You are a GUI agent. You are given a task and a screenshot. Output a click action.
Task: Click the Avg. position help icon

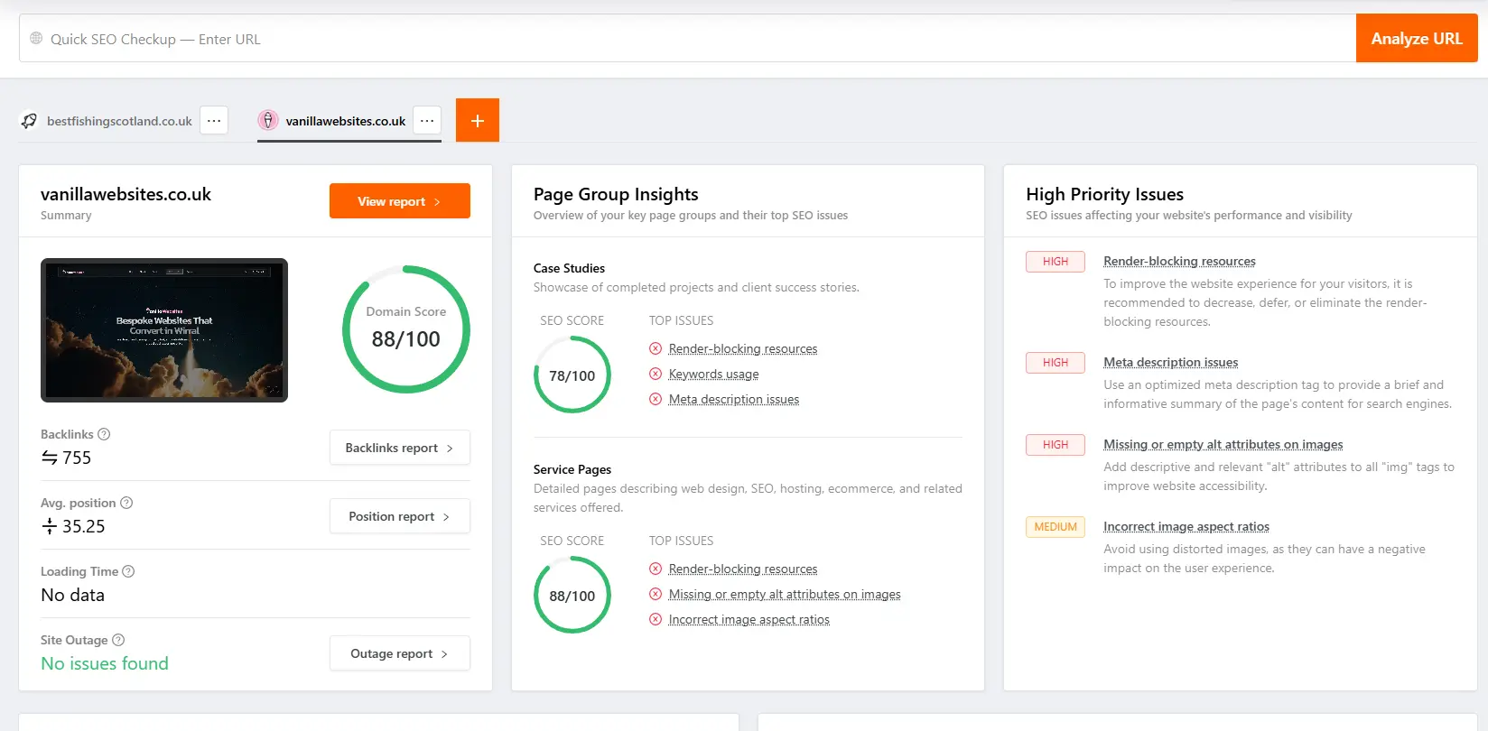point(126,503)
